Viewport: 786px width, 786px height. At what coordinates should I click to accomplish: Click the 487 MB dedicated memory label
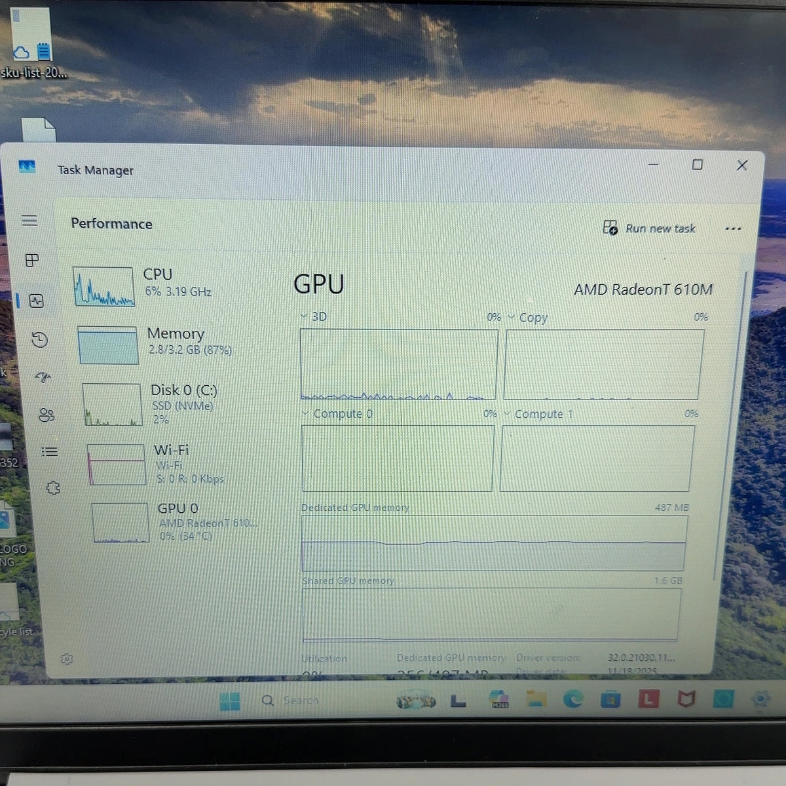(x=671, y=508)
